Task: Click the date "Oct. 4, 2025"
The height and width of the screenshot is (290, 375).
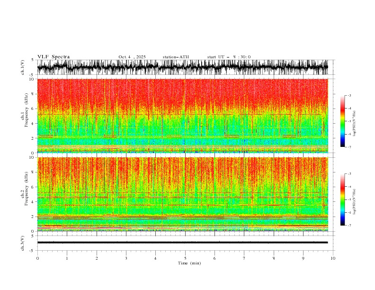Action: point(132,57)
